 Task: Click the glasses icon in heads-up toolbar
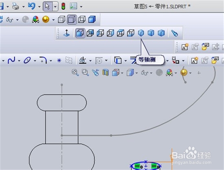(145, 73)
